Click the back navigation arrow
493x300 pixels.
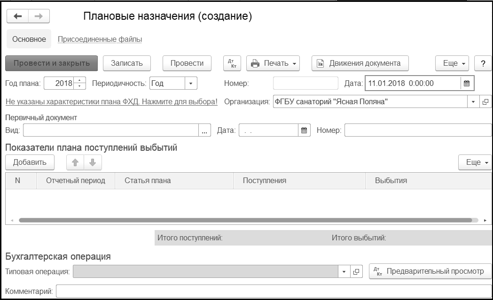tap(17, 16)
